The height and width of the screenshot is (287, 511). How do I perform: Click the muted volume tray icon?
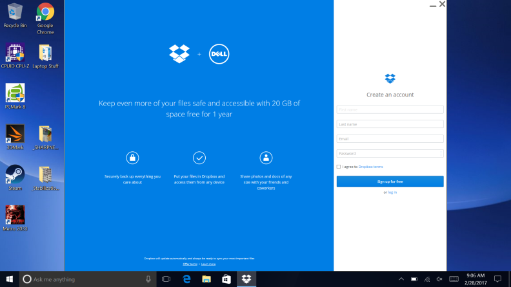[439, 279]
